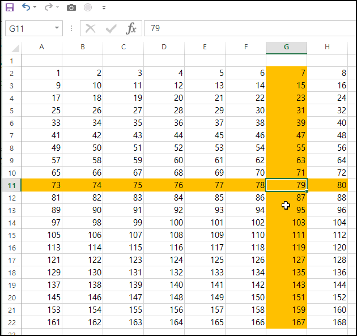
Task: Select highlighted column G header
Action: pos(286,48)
